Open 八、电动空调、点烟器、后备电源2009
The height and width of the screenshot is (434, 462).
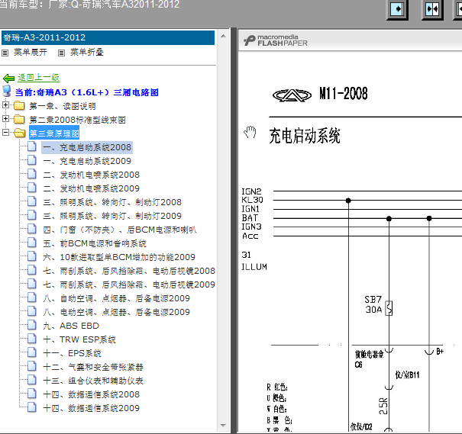point(116,312)
